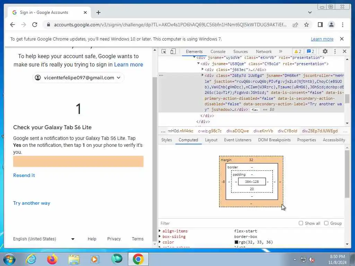Click the Learn more link on sign-in page

(x=128, y=64)
